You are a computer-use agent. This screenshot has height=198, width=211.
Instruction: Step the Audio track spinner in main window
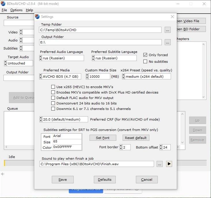[21, 40]
